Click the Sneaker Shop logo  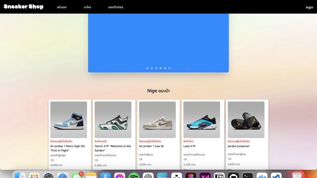pyautogui.click(x=23, y=7)
